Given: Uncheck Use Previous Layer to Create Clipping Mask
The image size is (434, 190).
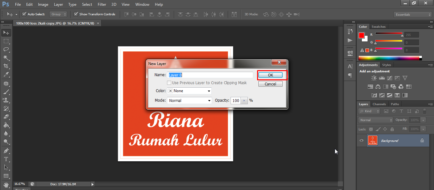Looking at the screenshot, I should tap(169, 83).
